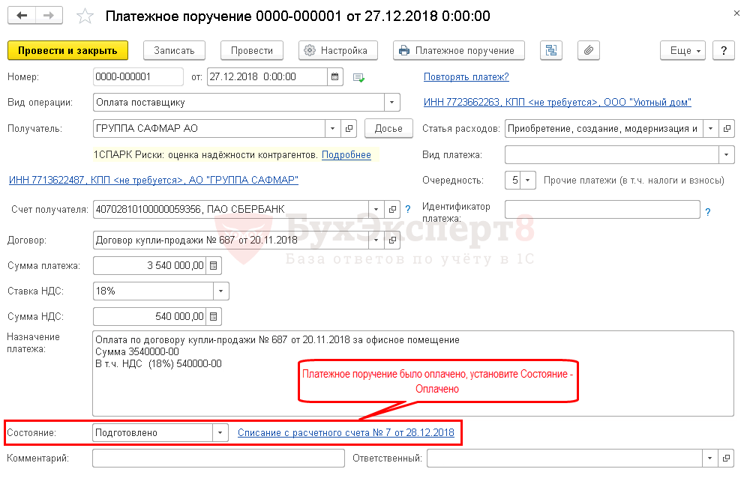Click the Записать button
Screen dimensions: 747x478
[x=174, y=50]
